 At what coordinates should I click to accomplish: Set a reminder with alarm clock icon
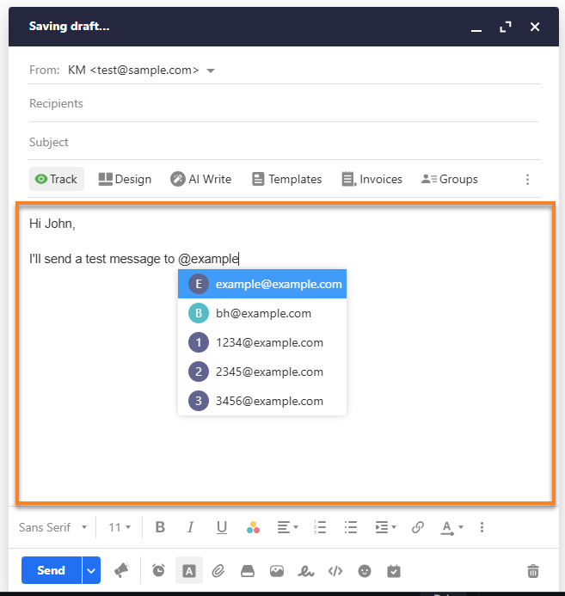click(x=158, y=570)
